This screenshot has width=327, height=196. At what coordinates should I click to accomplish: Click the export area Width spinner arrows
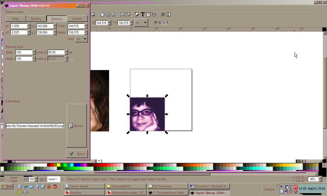(86, 26)
